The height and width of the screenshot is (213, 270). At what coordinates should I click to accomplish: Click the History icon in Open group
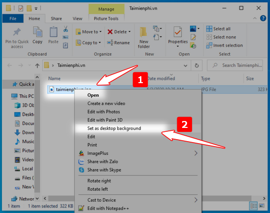click(193, 46)
